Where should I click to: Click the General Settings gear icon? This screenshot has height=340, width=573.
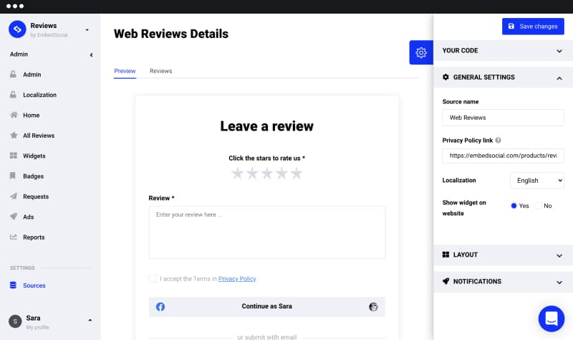click(x=446, y=77)
